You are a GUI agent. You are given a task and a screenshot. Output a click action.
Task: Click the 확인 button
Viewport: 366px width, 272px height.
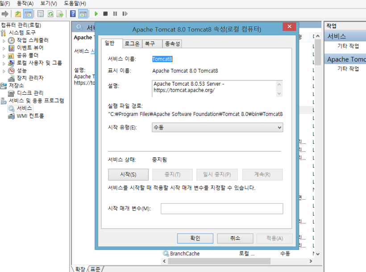click(195, 238)
